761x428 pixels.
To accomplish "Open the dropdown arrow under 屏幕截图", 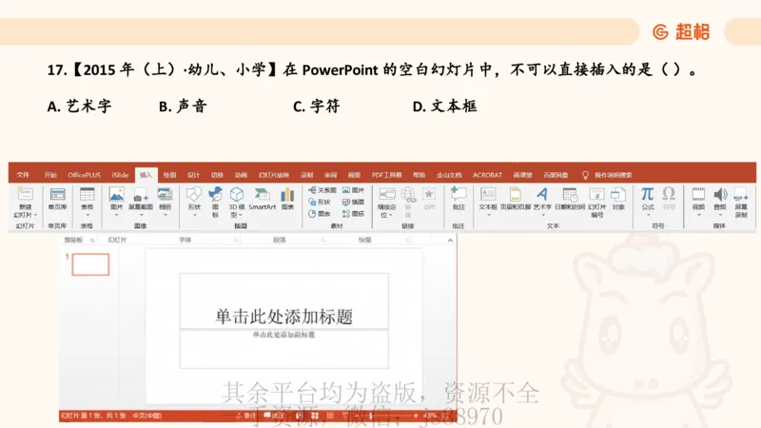I will pyautogui.click(x=141, y=215).
